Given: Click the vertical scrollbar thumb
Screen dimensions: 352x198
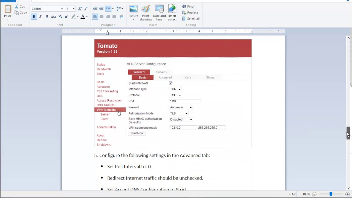Looking at the screenshot, I should (348, 133).
